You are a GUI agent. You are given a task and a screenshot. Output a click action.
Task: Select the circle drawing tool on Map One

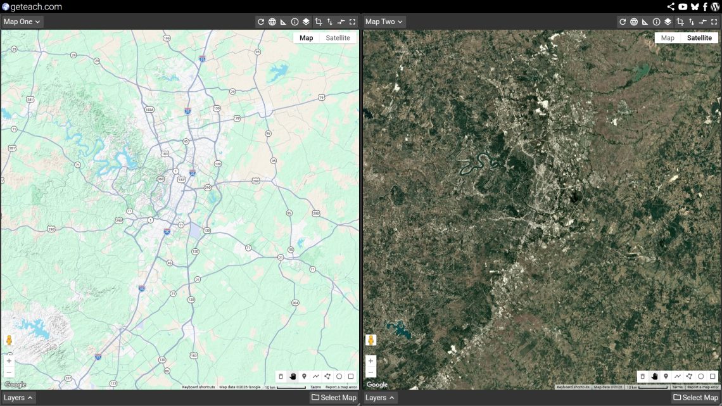click(339, 376)
